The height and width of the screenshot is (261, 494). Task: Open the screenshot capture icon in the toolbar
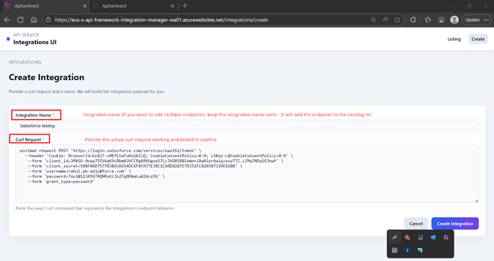441,20
